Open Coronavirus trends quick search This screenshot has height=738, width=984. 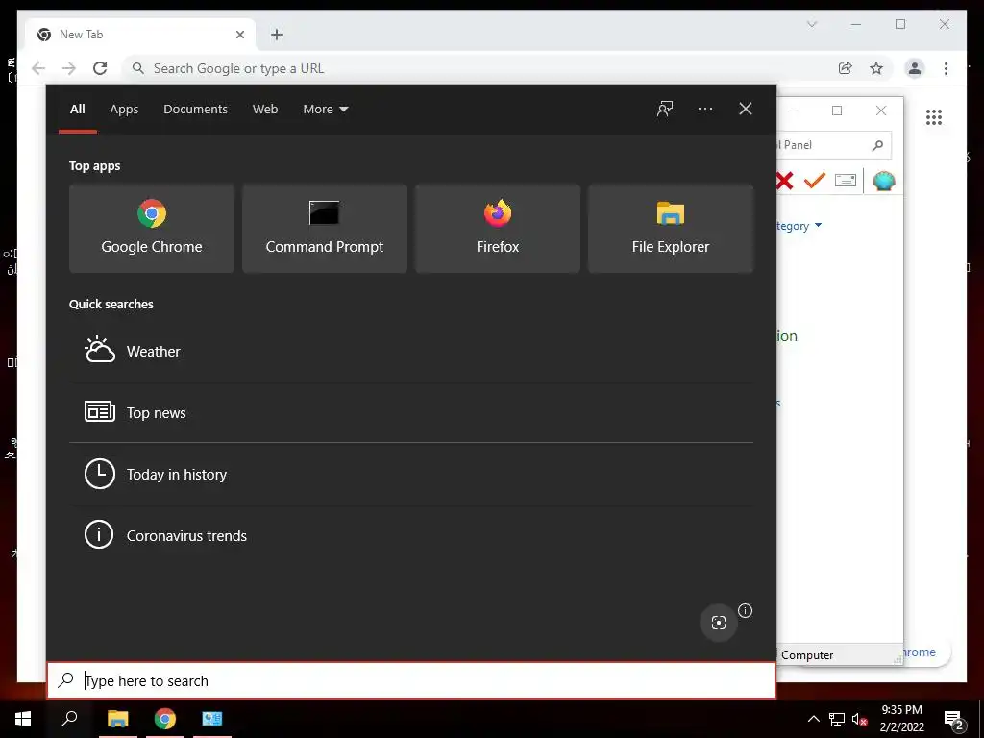click(x=411, y=535)
